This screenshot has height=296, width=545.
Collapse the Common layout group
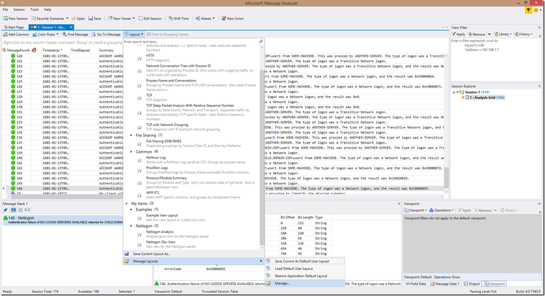tap(131, 152)
